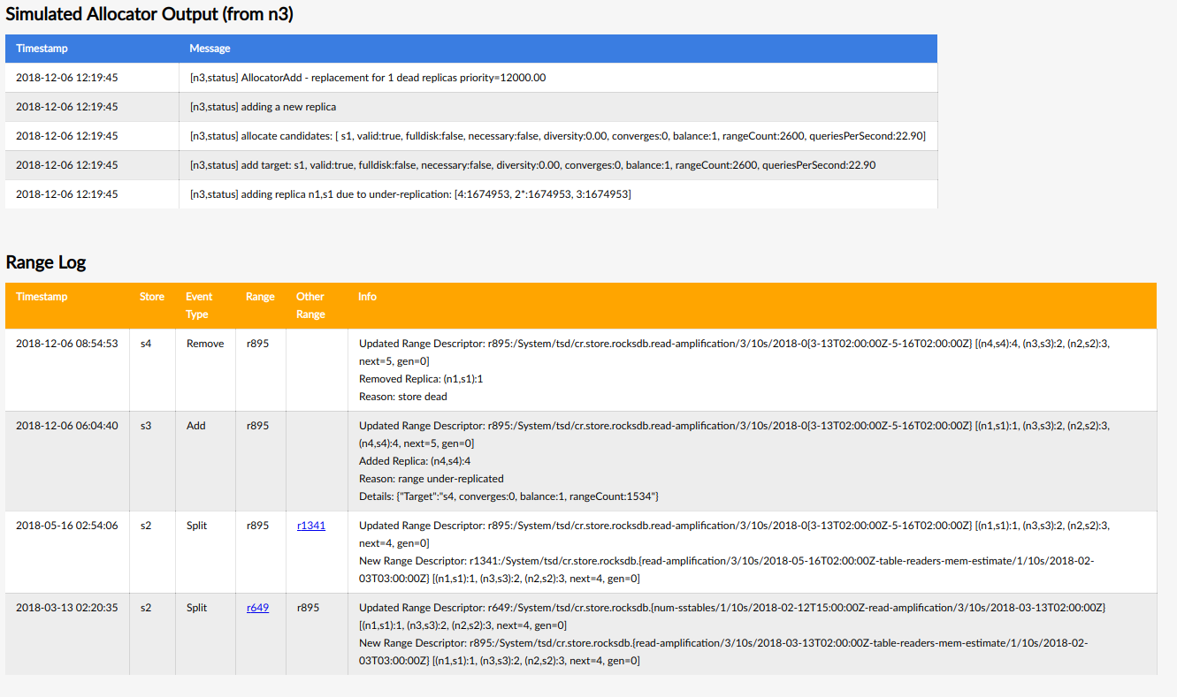Click the Info column header
Viewport: 1177px width, 697px height.
click(x=367, y=297)
